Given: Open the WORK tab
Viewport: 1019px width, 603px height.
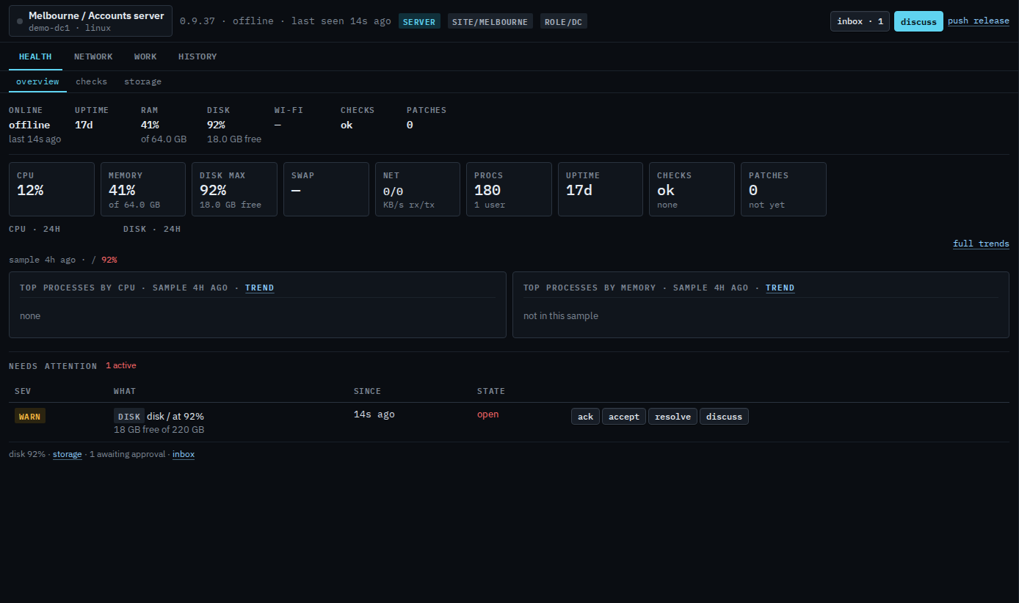Looking at the screenshot, I should click(145, 56).
